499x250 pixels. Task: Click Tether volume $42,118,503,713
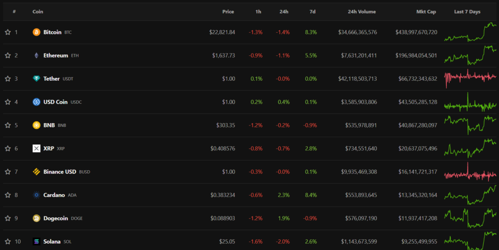(358, 78)
